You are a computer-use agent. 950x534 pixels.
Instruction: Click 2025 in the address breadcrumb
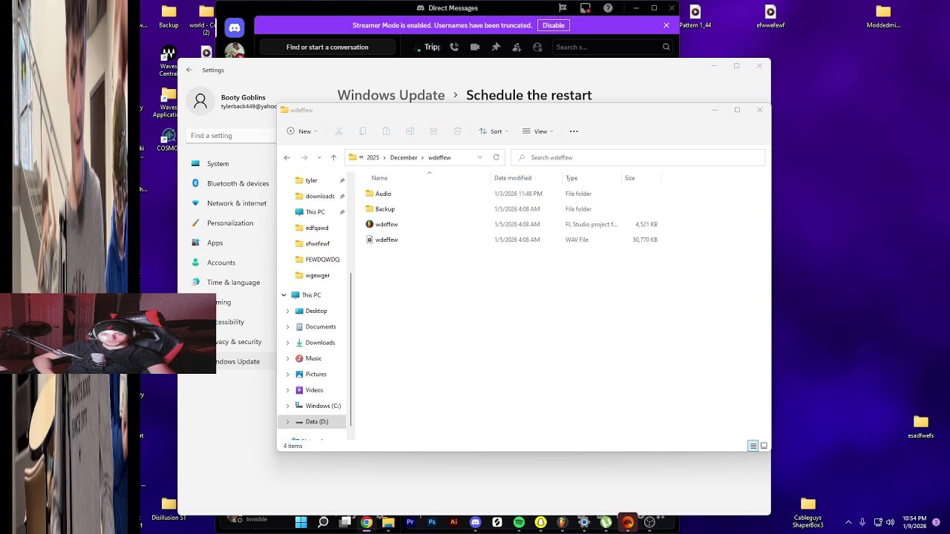[x=373, y=157]
